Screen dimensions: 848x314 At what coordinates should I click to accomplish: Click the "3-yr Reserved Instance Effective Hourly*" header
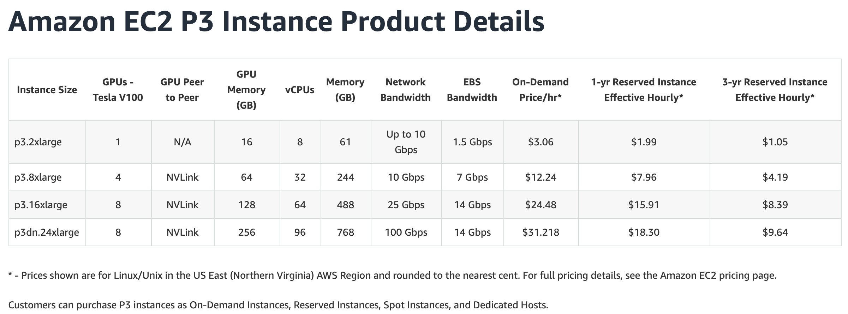(775, 90)
